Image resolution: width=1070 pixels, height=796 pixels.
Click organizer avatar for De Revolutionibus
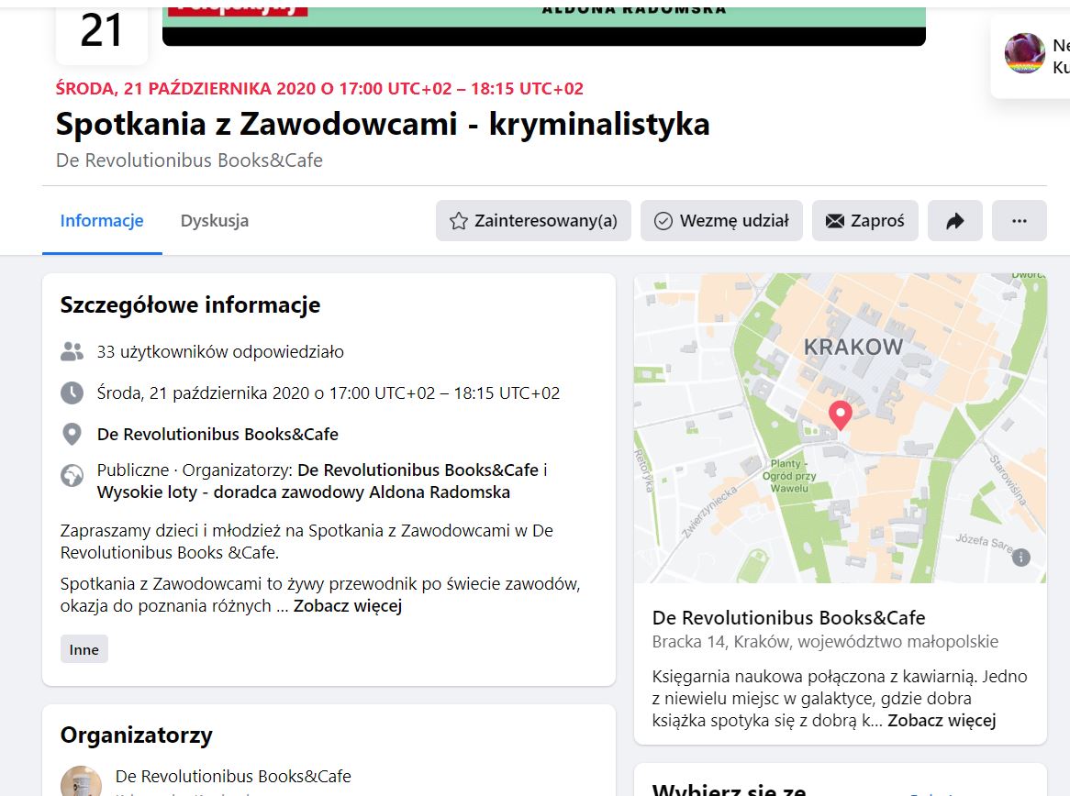click(81, 781)
